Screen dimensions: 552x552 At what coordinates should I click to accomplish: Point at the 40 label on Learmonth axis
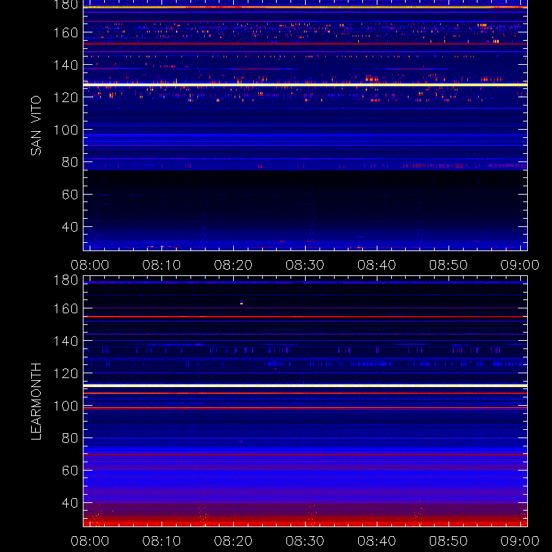[x=70, y=503]
